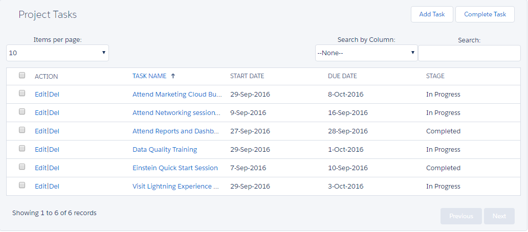Click Del for Visit Lightning Experience row

pos(54,187)
